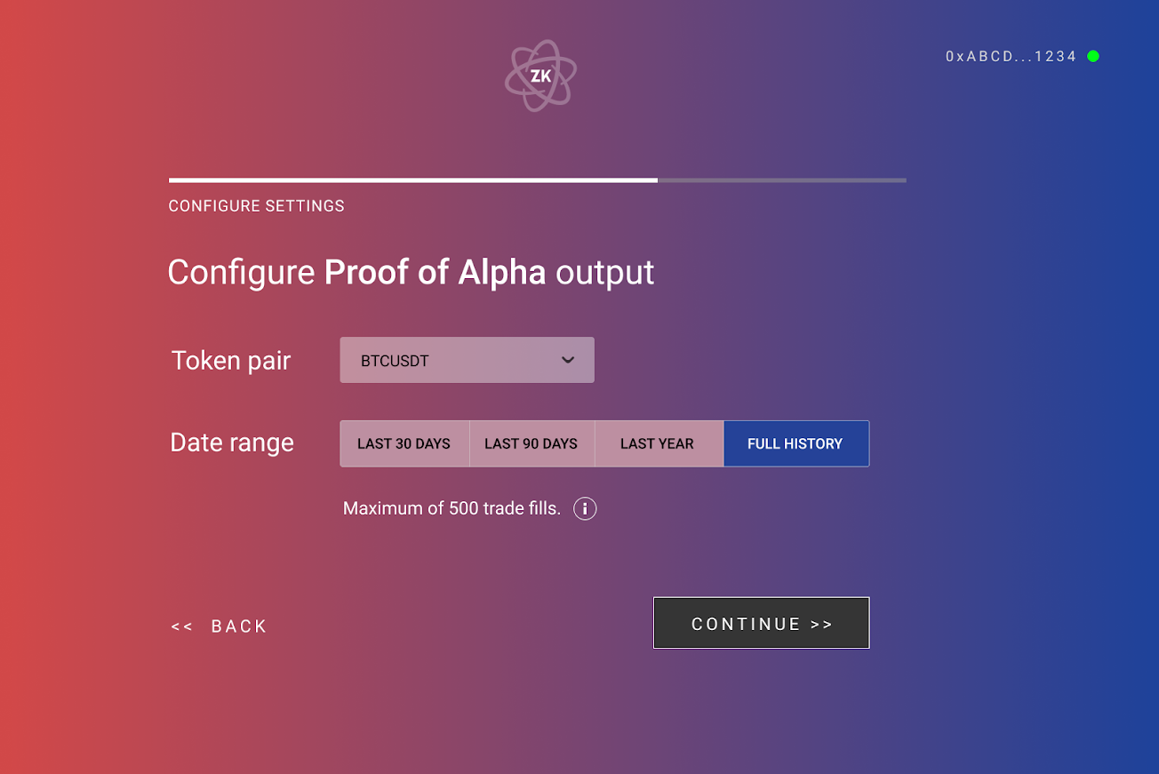The height and width of the screenshot is (774, 1159).
Task: Click the CONFIGURE SETTINGS step label
Action: pyautogui.click(x=256, y=205)
